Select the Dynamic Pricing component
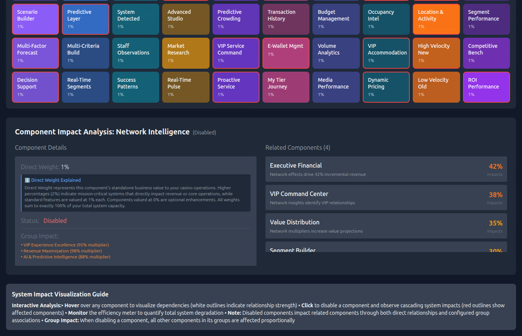 pos(386,87)
